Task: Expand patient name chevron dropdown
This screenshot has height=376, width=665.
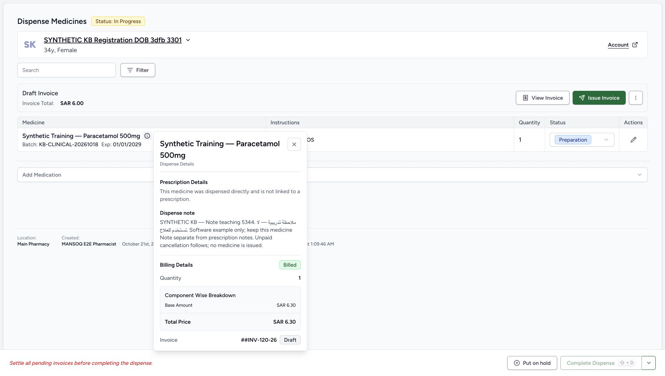Action: point(188,40)
